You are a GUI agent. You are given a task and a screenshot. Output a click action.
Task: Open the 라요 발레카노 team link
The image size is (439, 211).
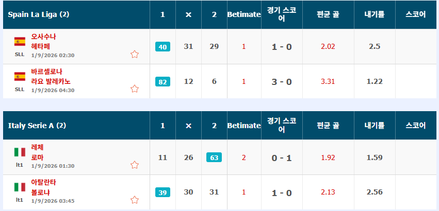51,82
